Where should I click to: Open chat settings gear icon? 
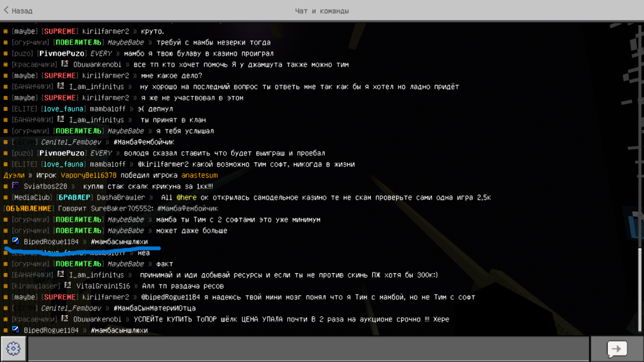click(13, 349)
